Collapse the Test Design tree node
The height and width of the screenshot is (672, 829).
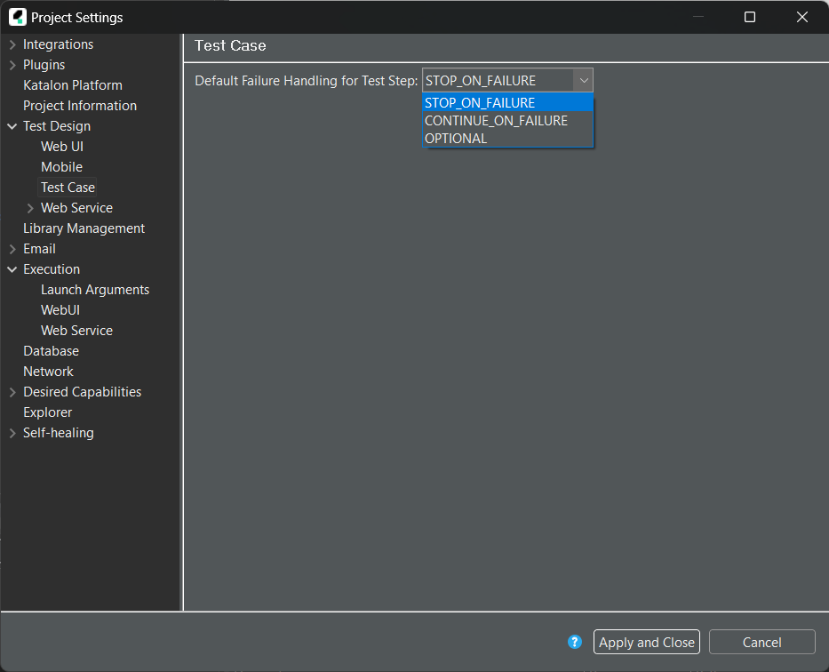[12, 126]
